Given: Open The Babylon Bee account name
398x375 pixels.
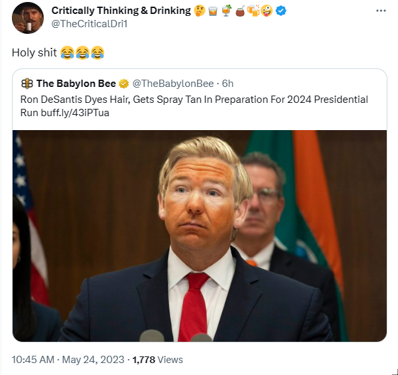Looking at the screenshot, I should pos(76,84).
